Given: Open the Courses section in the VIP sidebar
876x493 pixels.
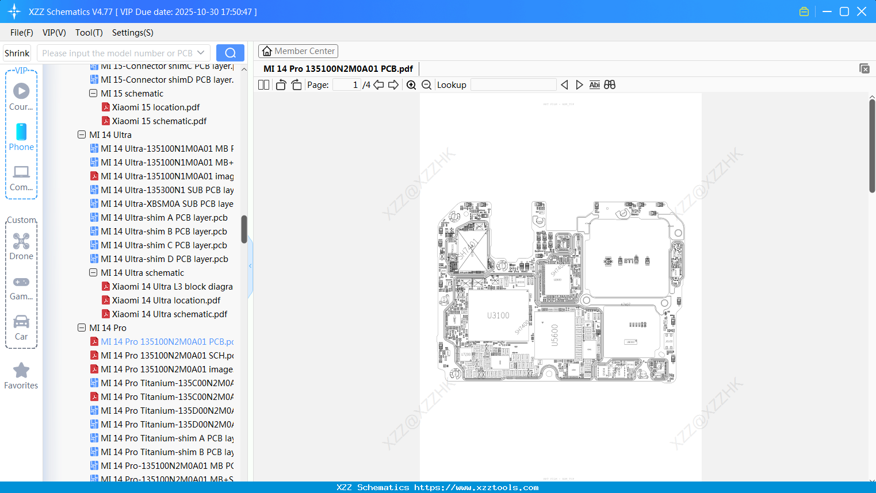Looking at the screenshot, I should click(x=21, y=97).
